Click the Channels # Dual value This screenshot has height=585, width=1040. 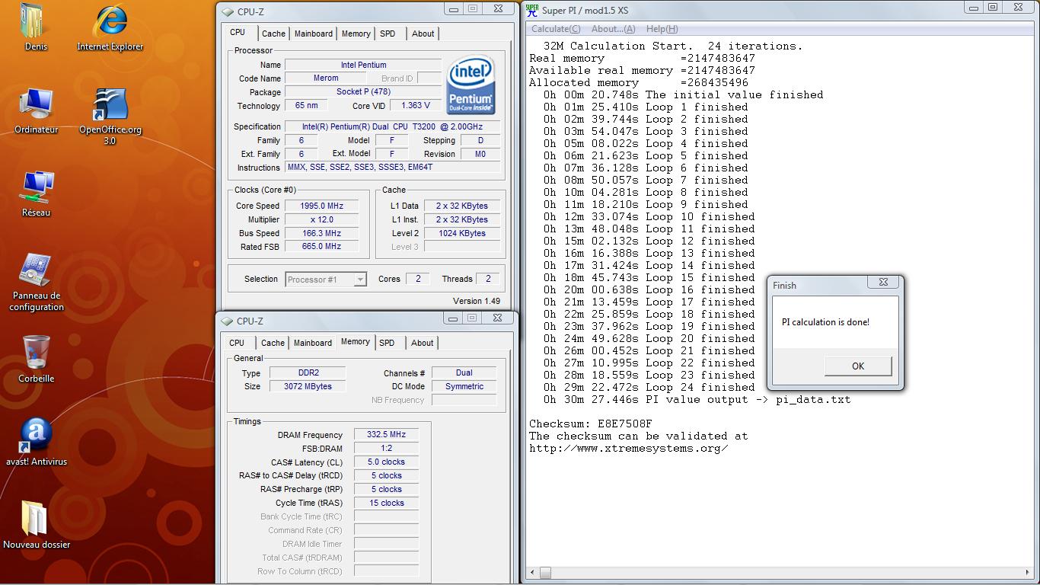(464, 372)
